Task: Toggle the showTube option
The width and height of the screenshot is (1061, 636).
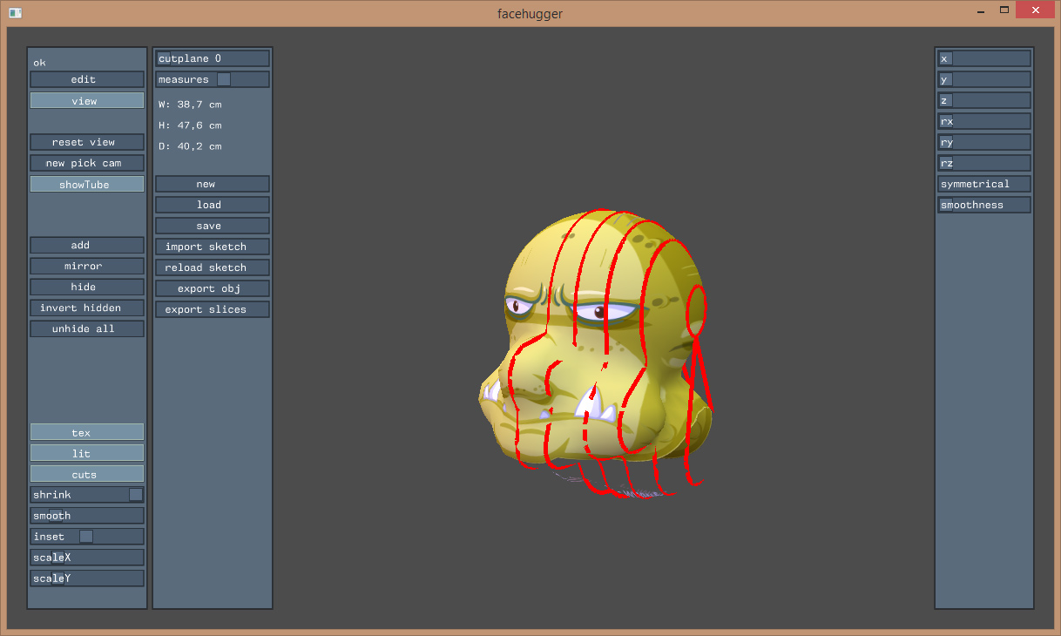Action: pyautogui.click(x=86, y=185)
